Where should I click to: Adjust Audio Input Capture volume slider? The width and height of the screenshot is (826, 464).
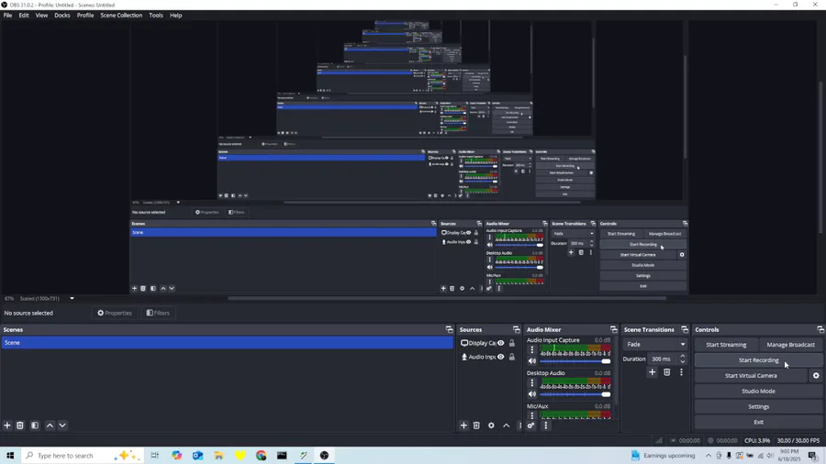[x=575, y=361]
